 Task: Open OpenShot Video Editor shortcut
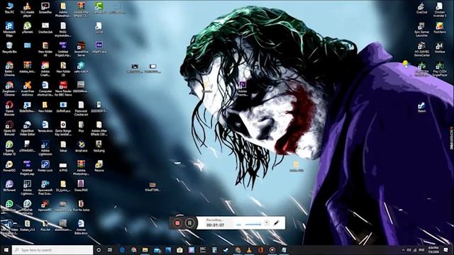pyautogui.click(x=27, y=128)
